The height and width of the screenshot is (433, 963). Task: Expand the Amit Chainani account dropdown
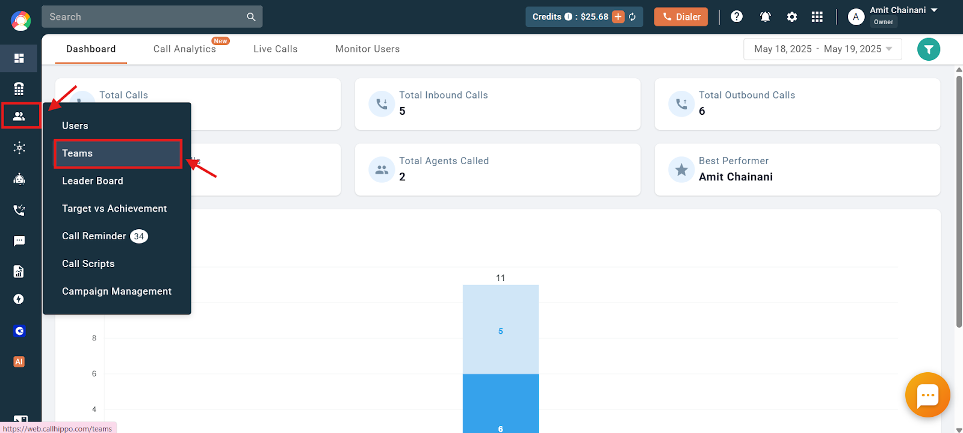click(934, 10)
